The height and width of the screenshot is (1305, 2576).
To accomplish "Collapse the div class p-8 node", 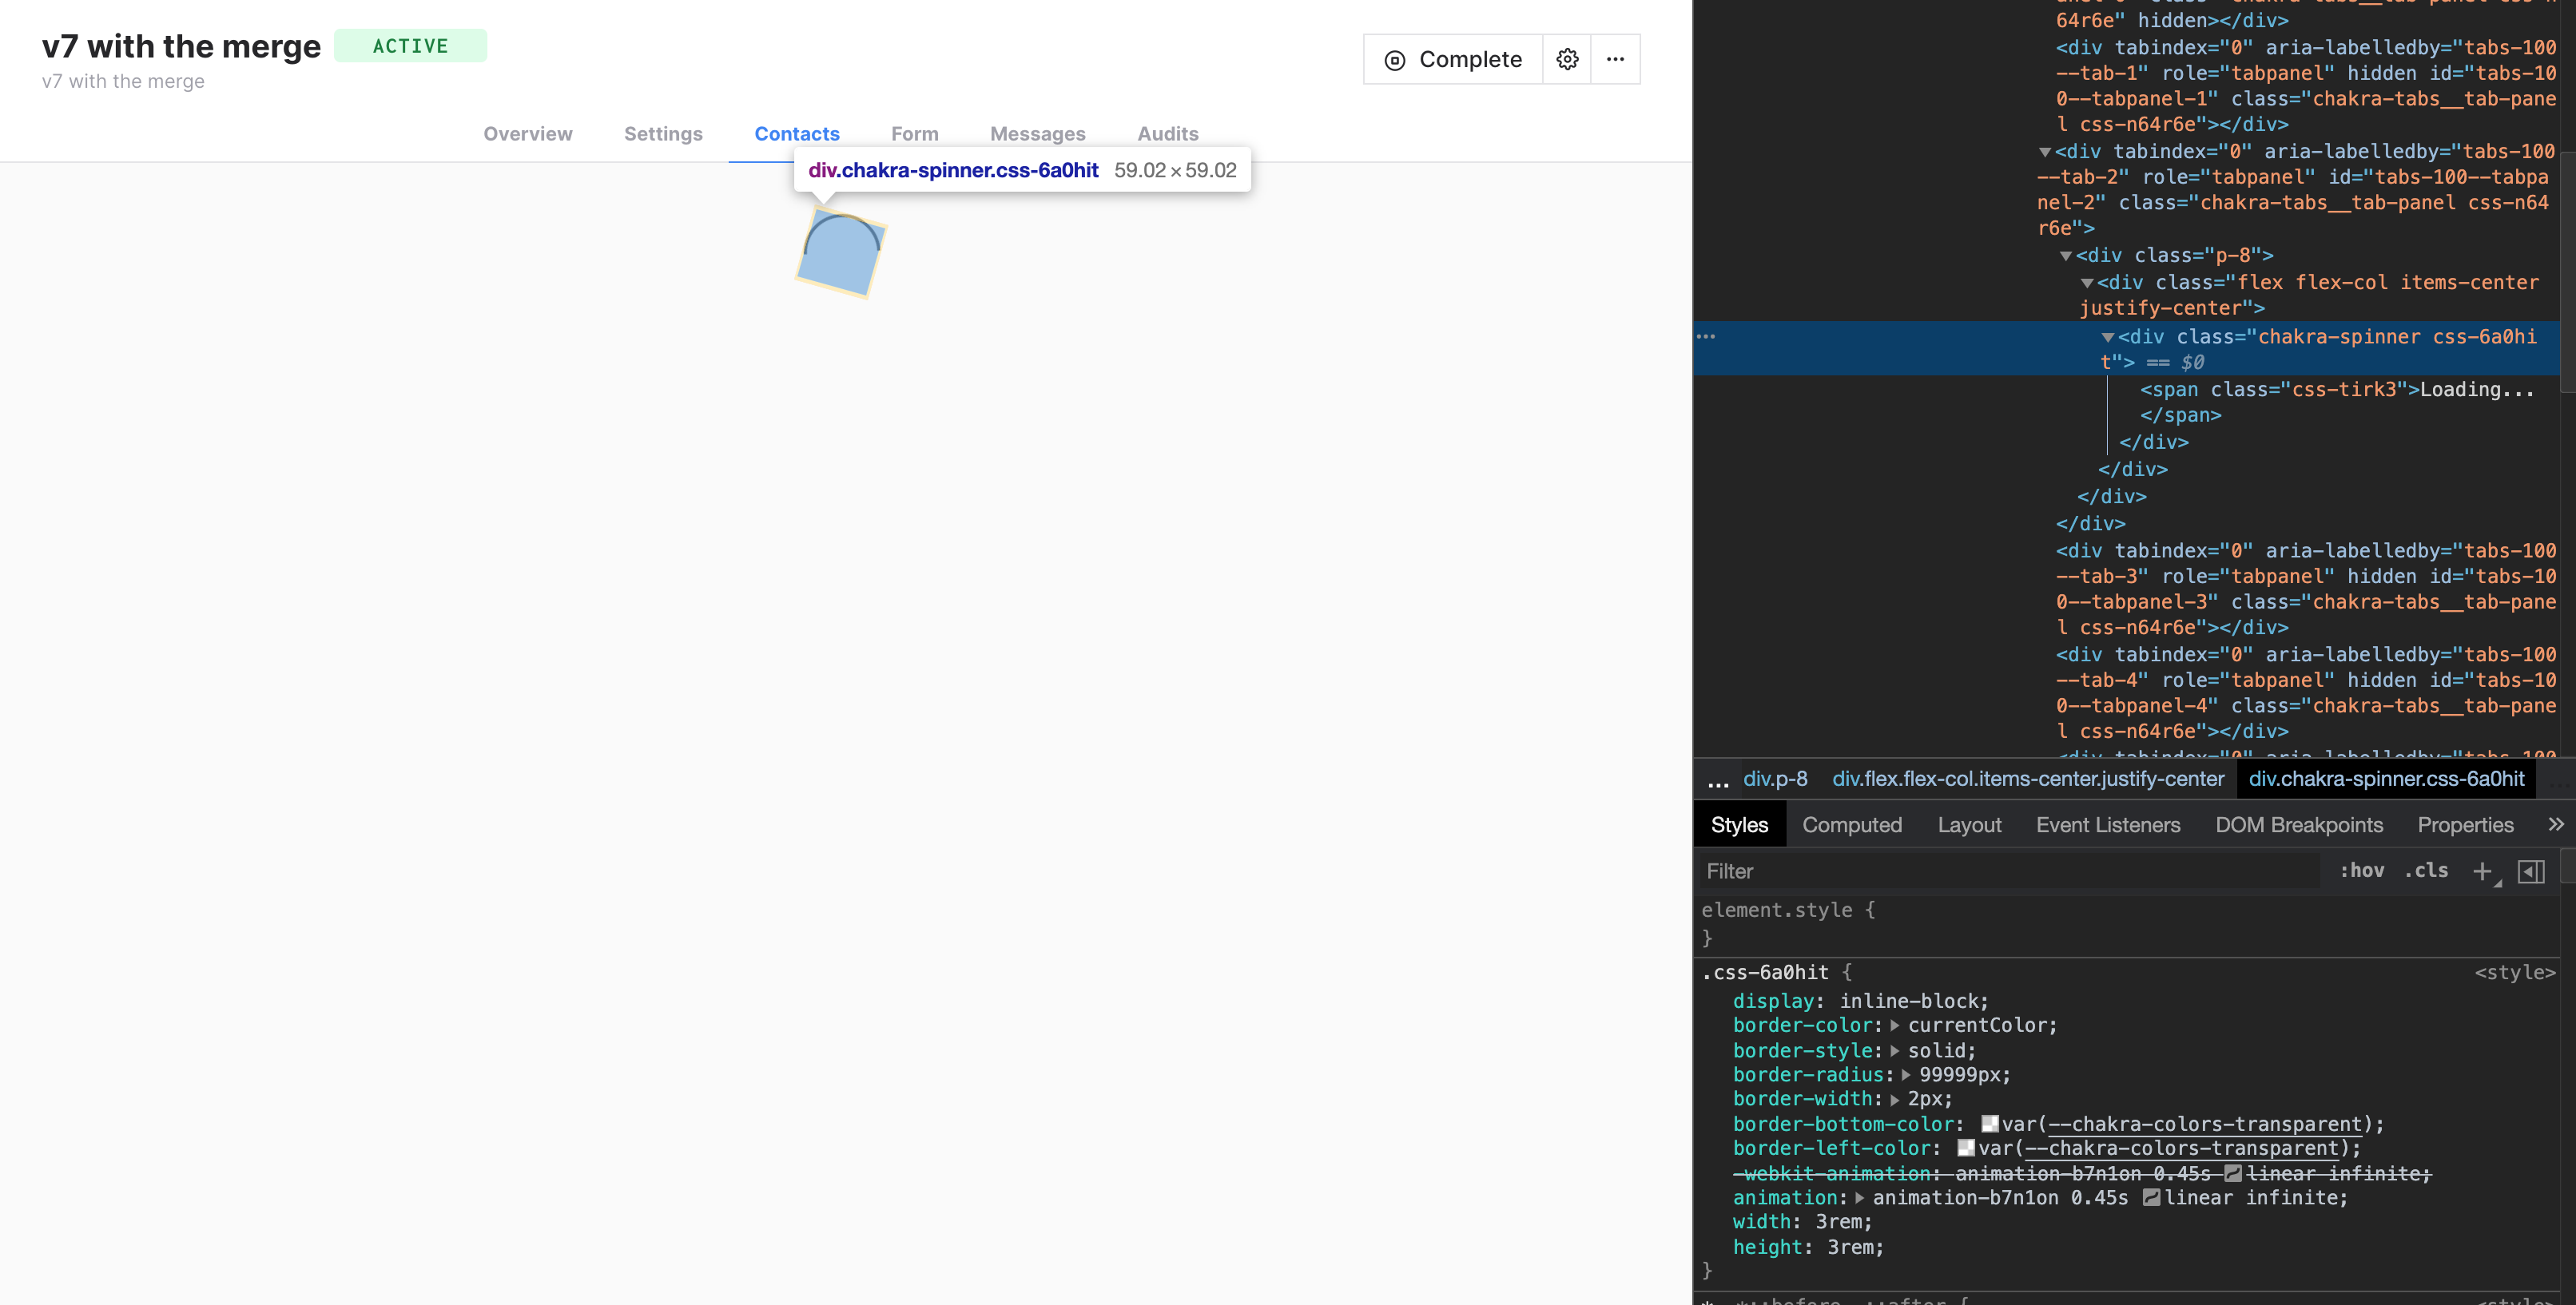I will (x=2066, y=256).
